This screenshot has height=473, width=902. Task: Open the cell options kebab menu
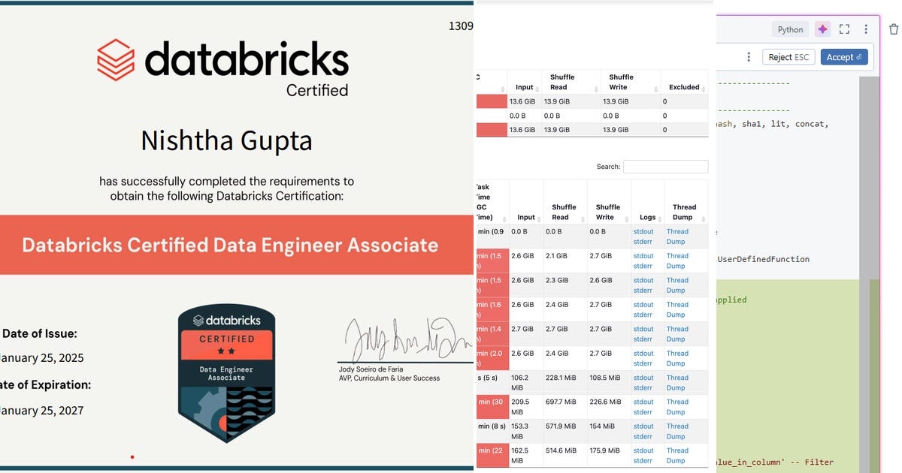tap(864, 29)
